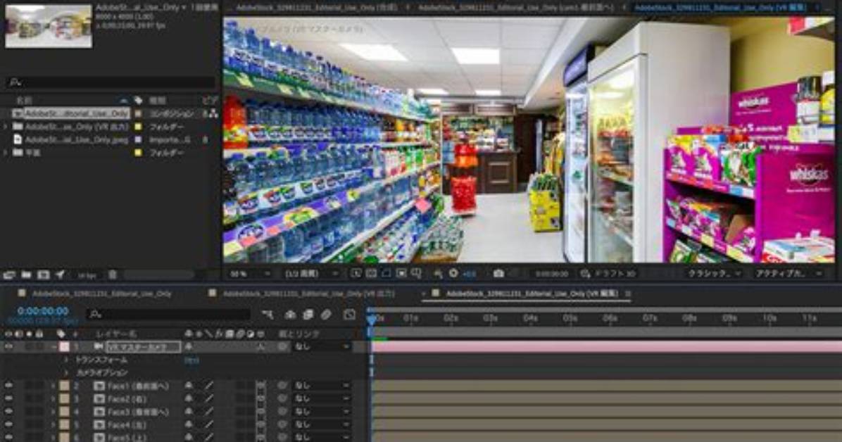The width and height of the screenshot is (842, 442).
Task: Open the graph editor icon in timeline
Action: pyautogui.click(x=350, y=315)
